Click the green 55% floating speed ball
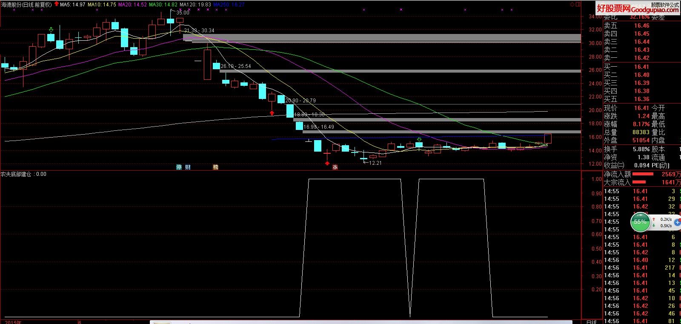 click(640, 222)
